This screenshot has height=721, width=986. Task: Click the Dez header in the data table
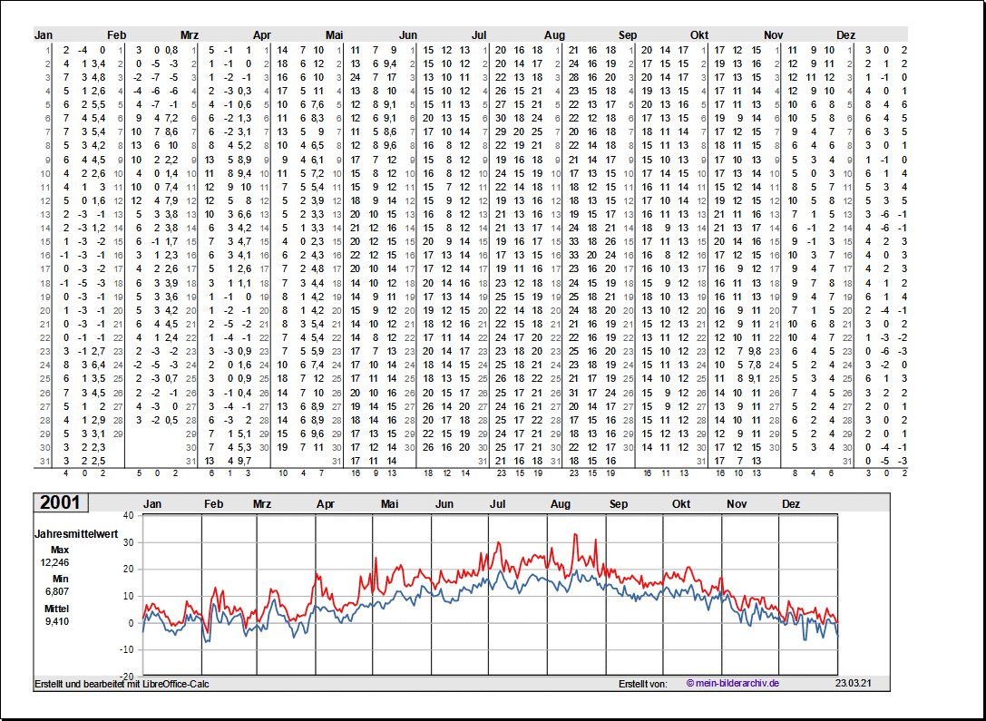click(845, 34)
